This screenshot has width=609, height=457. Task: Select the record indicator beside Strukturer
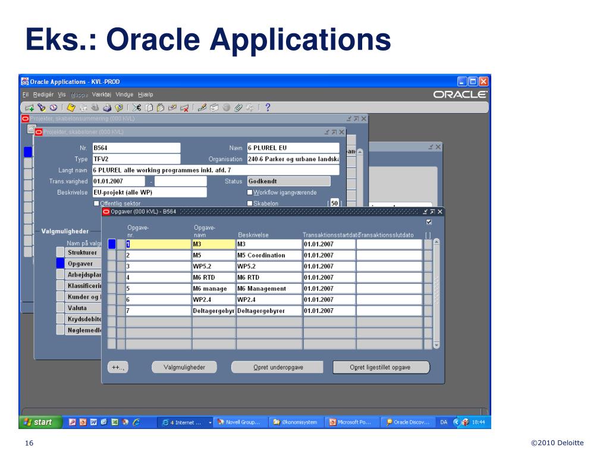(60, 252)
